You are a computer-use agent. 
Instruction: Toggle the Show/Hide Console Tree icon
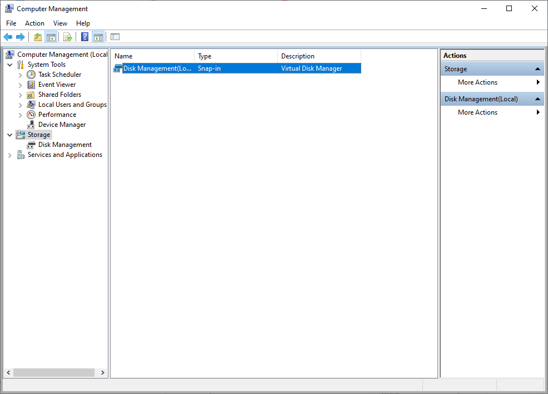pyautogui.click(x=51, y=37)
